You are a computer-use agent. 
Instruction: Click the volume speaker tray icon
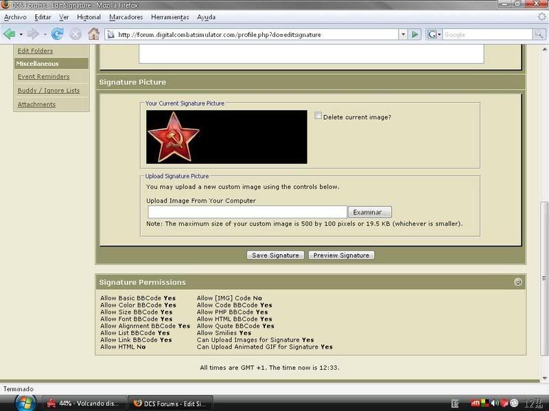pyautogui.click(x=495, y=403)
